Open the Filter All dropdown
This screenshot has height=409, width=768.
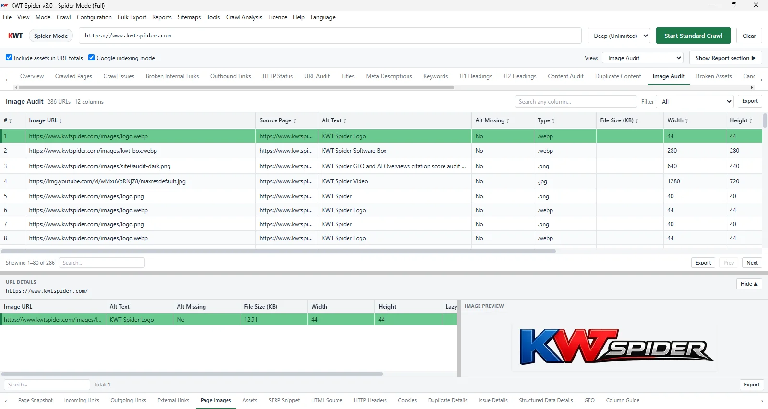695,101
